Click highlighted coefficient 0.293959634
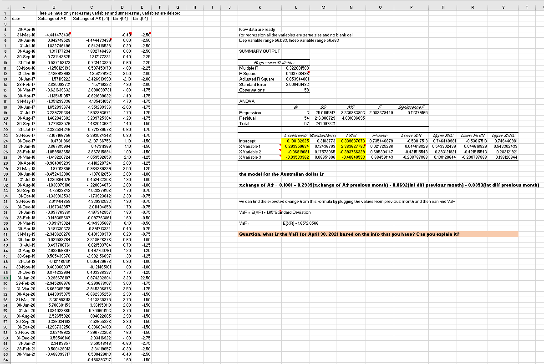This screenshot has height=364, width=544. tap(296, 147)
